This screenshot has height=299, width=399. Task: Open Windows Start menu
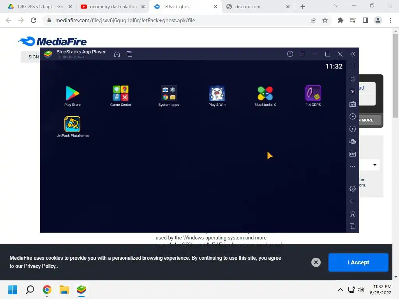(12, 290)
